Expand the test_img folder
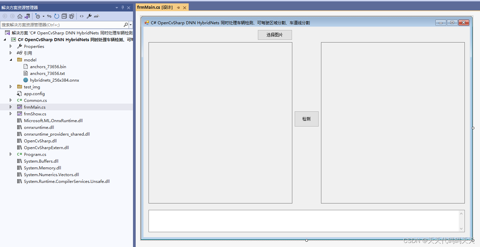Screen dimensions: 480x247 10,87
